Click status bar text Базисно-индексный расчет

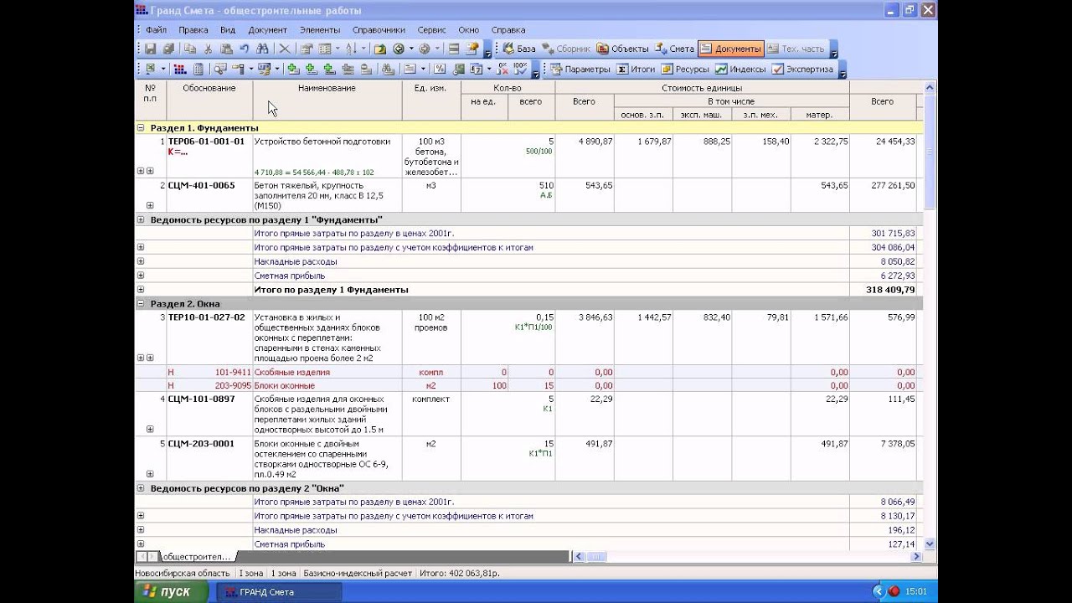358,574
